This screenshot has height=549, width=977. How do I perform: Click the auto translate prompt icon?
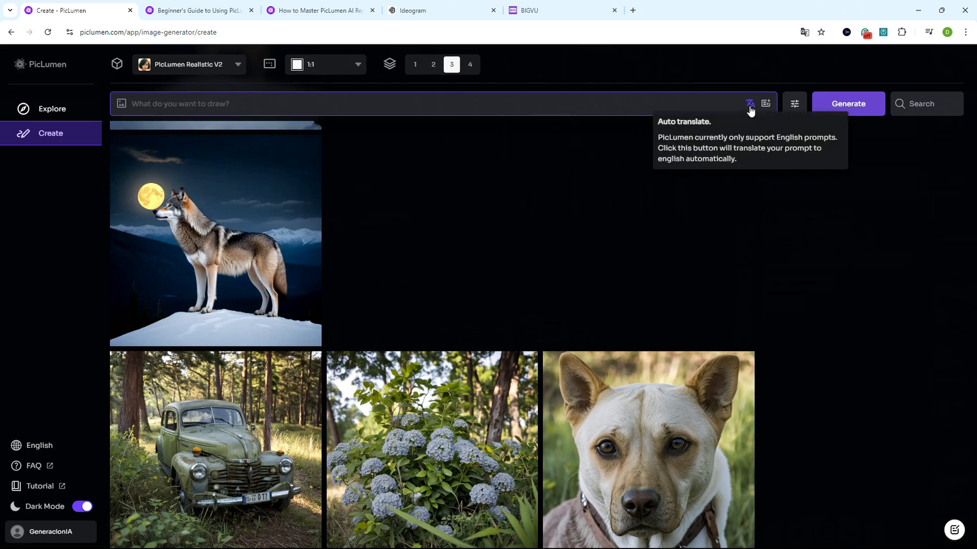[750, 103]
